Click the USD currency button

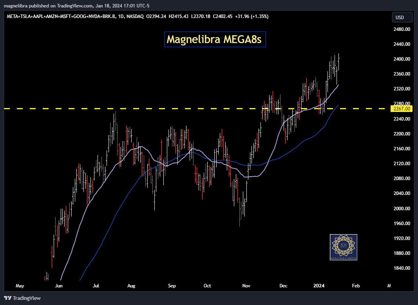(x=402, y=17)
